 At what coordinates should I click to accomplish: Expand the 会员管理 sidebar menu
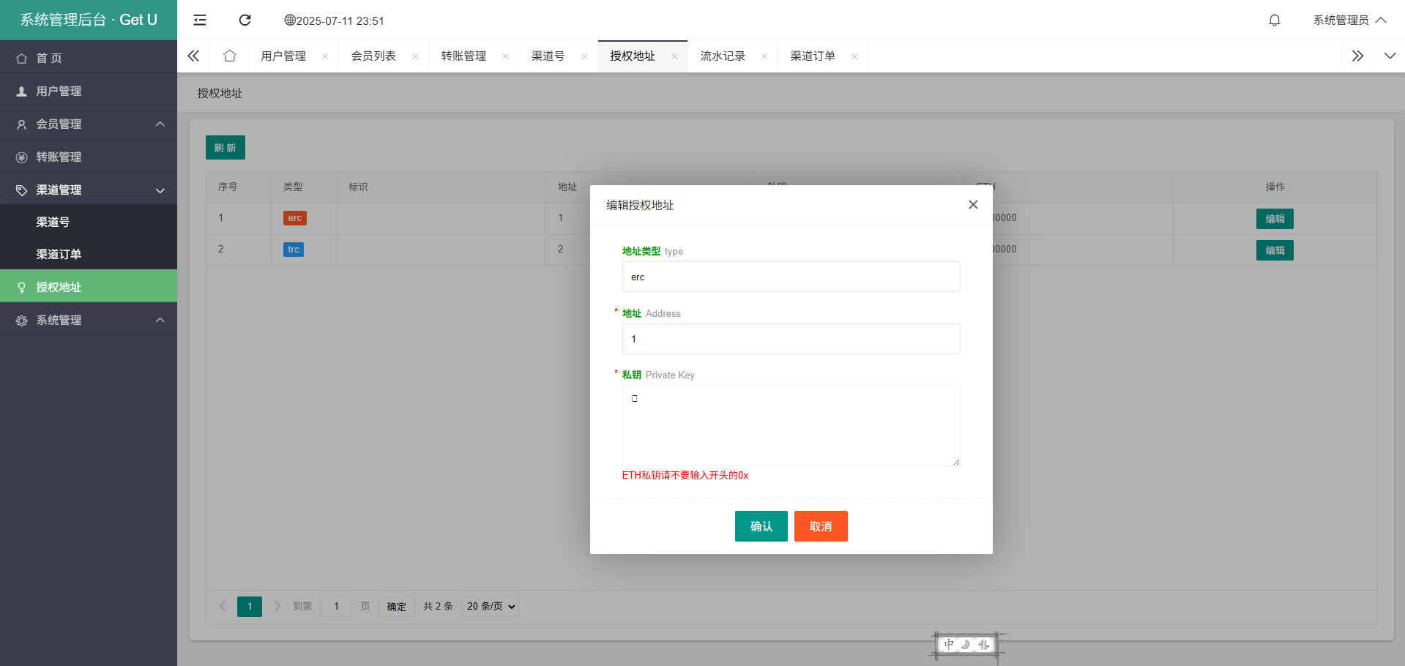[x=88, y=124]
